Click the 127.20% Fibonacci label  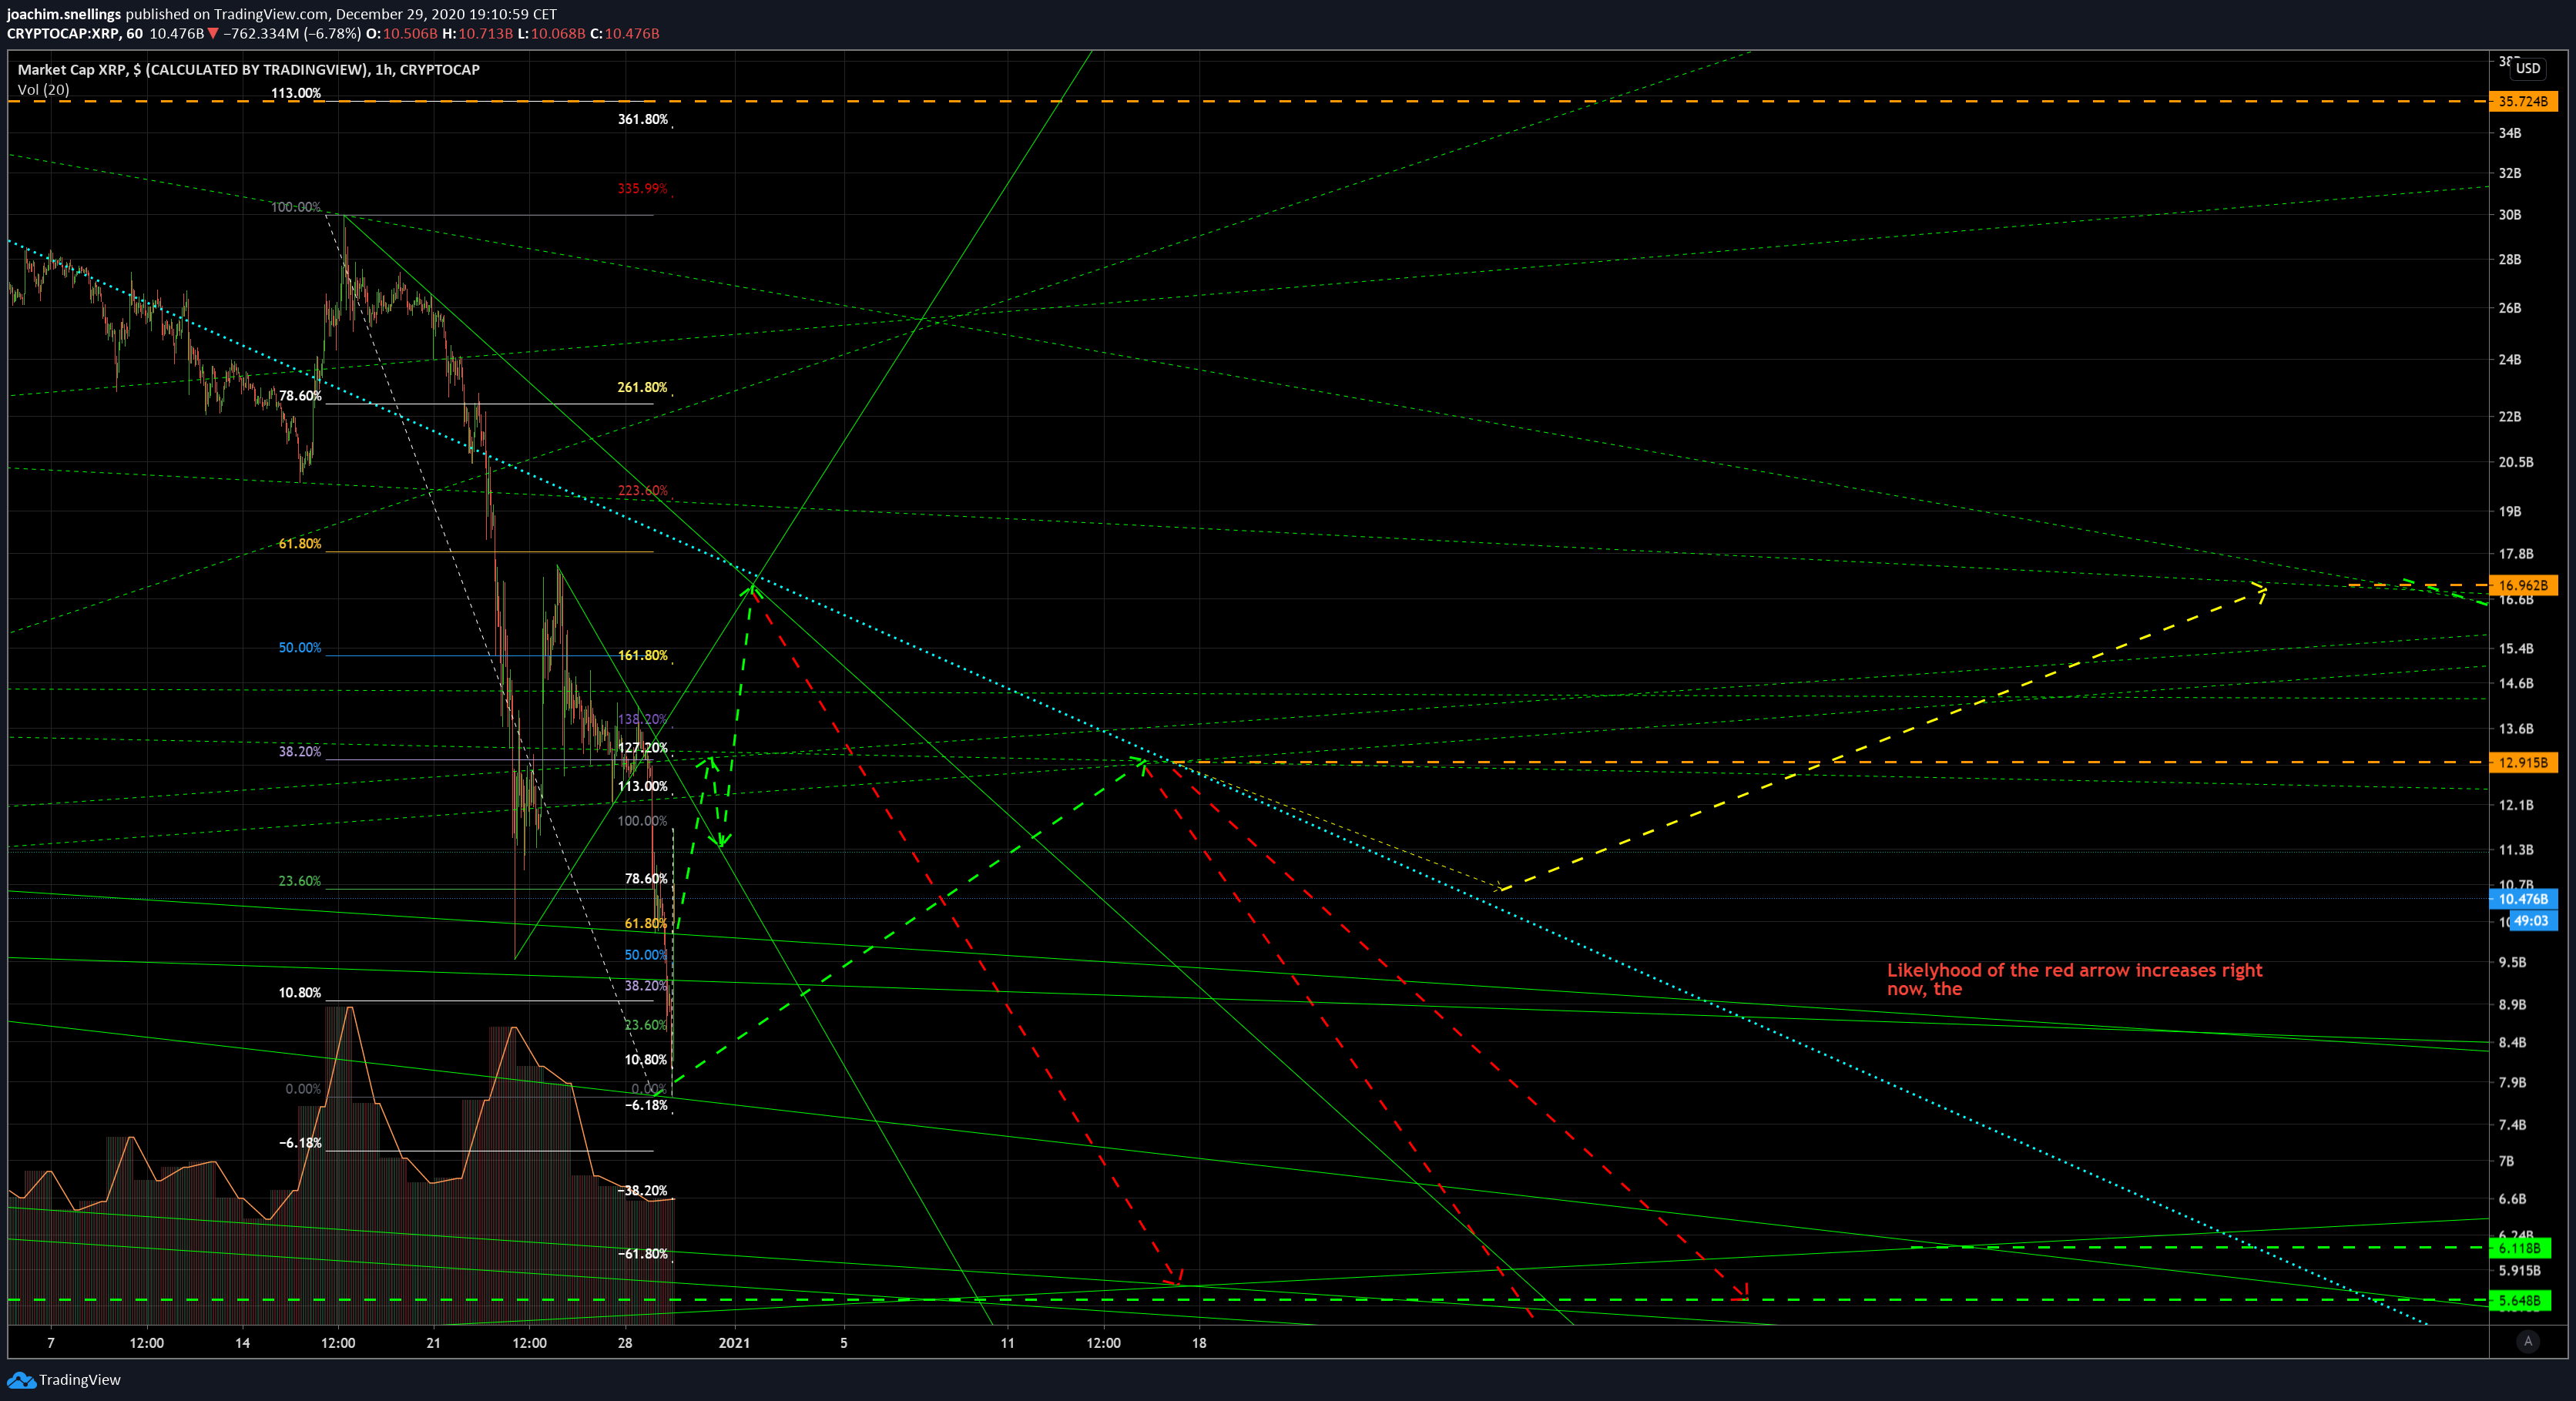[642, 747]
